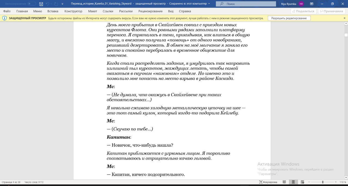Image resolution: width=348 pixels, height=186 pixels.
Task: Open the Меню tab
Action: click(38, 11)
